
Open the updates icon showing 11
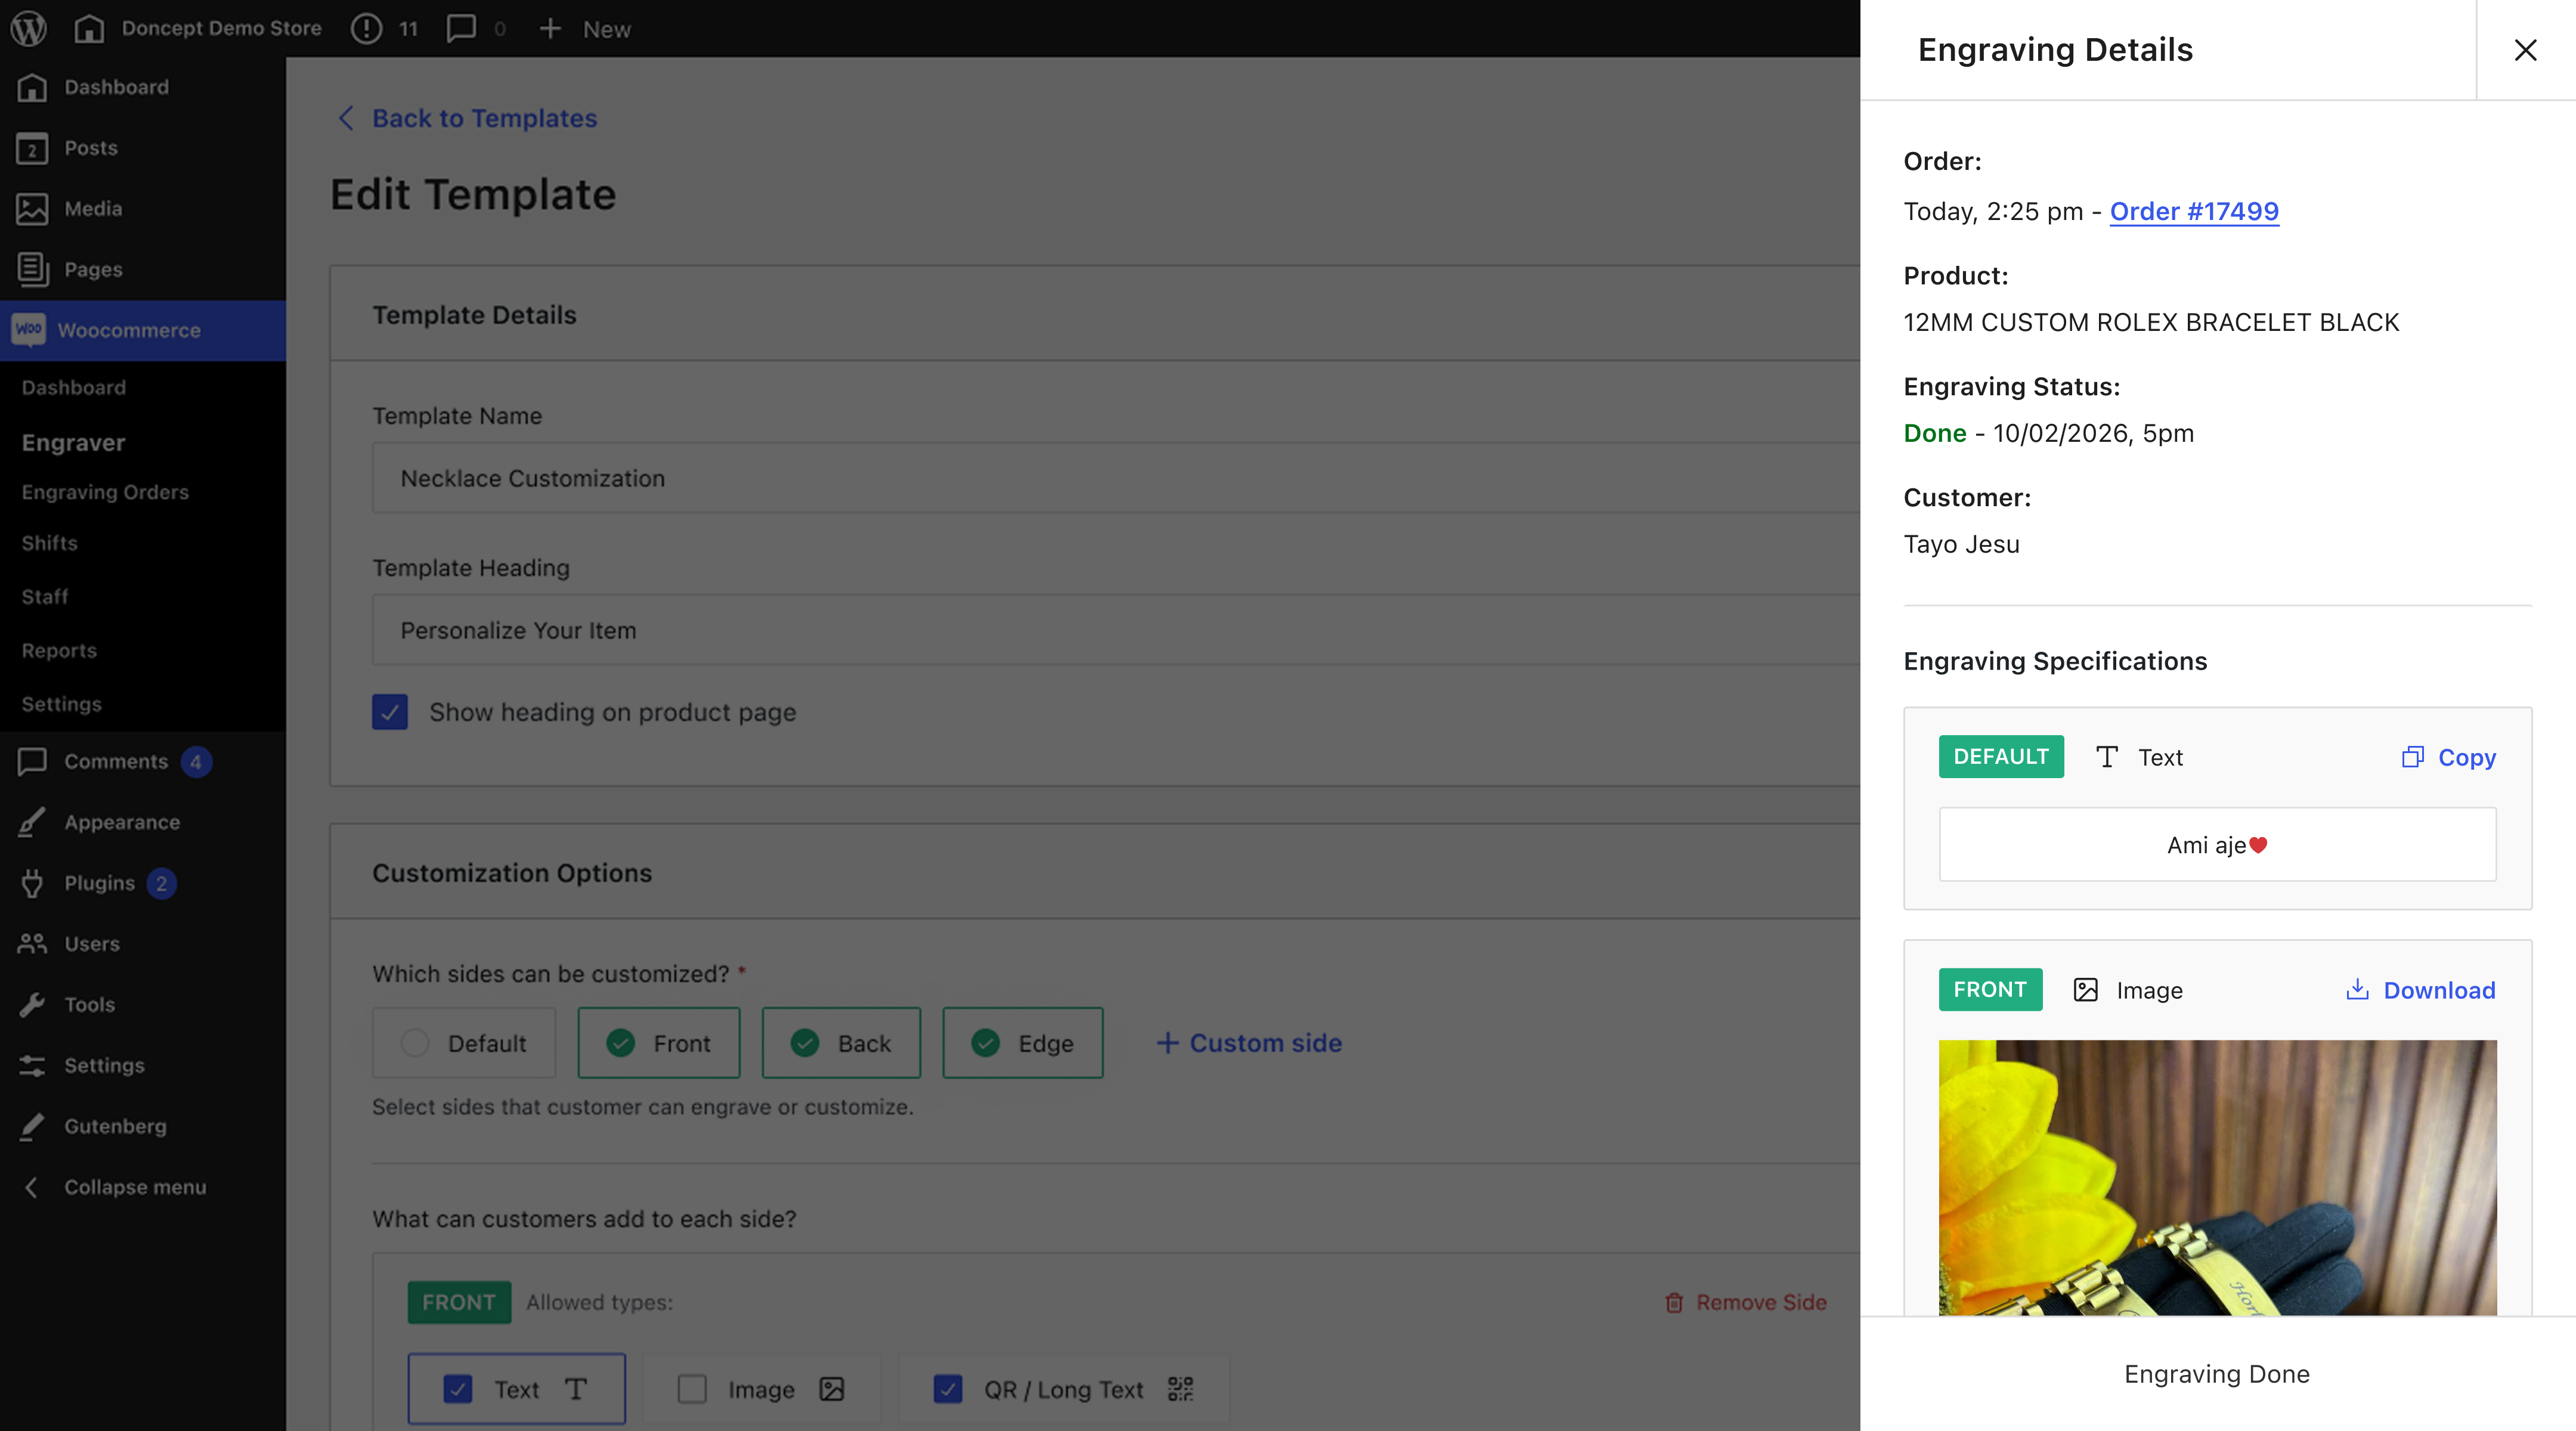click(367, 28)
